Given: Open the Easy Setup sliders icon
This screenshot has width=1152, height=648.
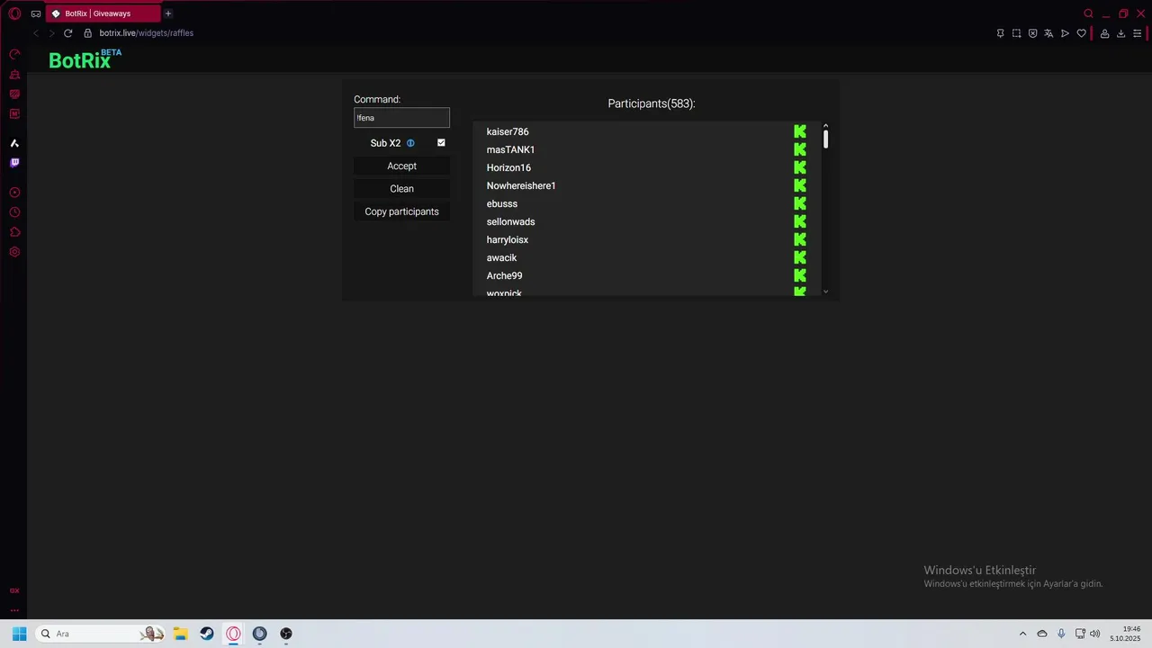Looking at the screenshot, I should 1138,33.
